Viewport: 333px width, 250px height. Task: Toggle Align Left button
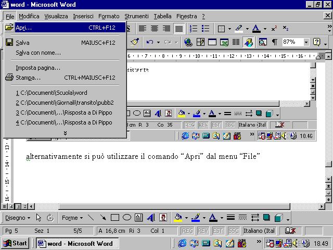click(x=143, y=29)
